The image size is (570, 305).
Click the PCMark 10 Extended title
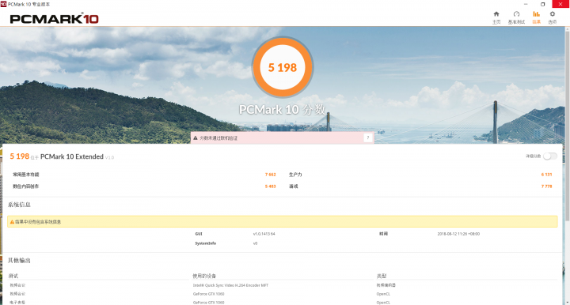(x=72, y=156)
